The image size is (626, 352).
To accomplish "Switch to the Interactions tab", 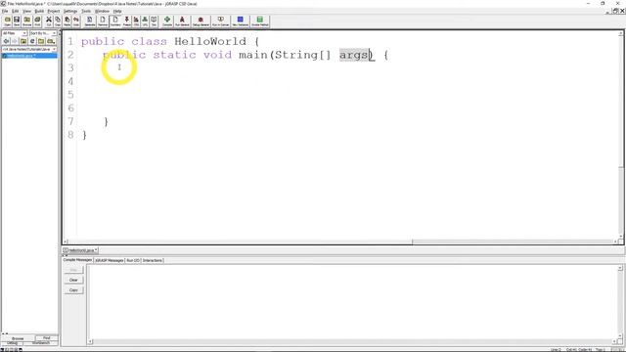I will [x=153, y=260].
